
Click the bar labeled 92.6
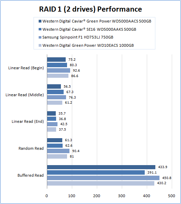pos(59,70)
